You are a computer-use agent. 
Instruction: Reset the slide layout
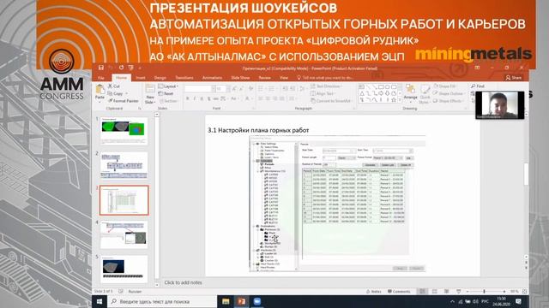[166, 93]
